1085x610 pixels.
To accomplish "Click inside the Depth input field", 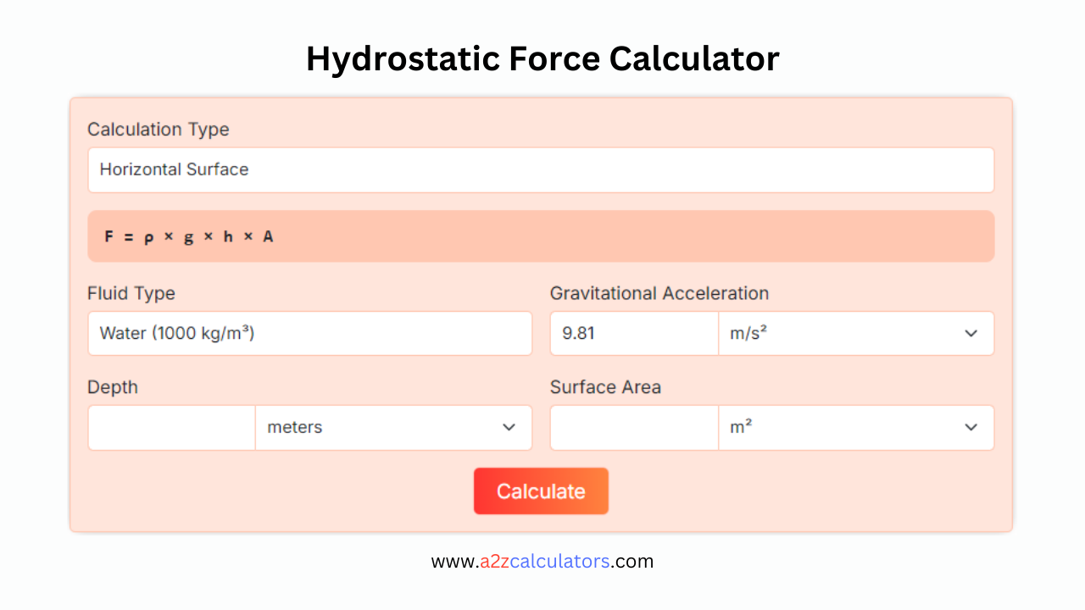I will pos(171,428).
